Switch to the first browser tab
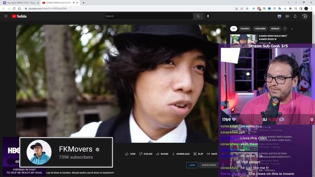Image resolution: width=315 pixels, height=177 pixels. coord(20,3)
